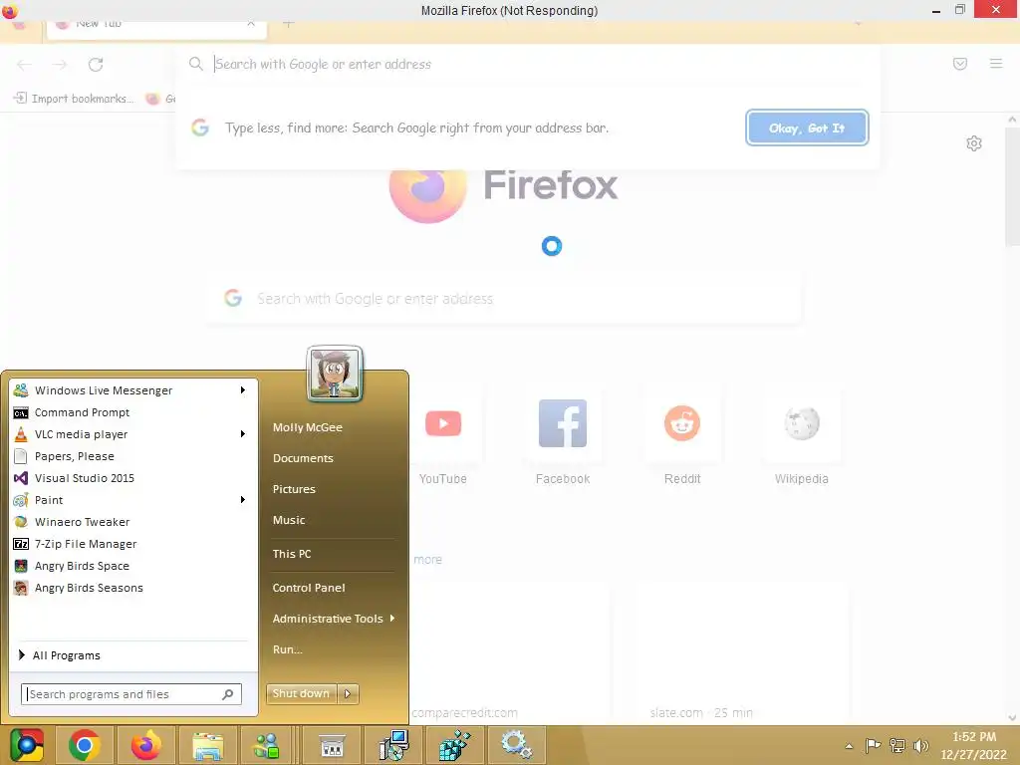Open Control Panel from Start menu
The width and height of the screenshot is (1020, 765).
tap(309, 588)
